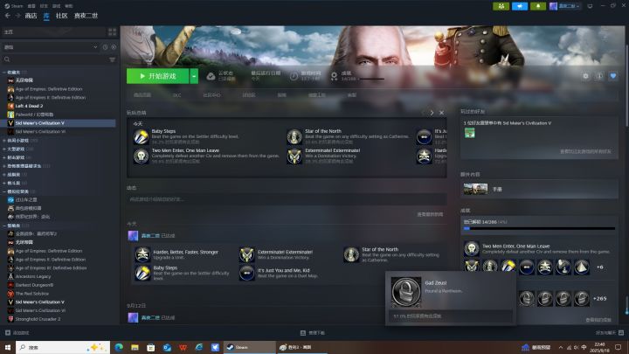Click It's Just You and Me icon in activity
629x354 pixels.
point(246,273)
